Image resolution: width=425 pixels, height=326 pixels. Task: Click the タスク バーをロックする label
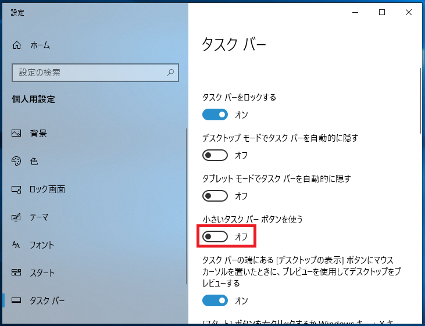point(239,97)
